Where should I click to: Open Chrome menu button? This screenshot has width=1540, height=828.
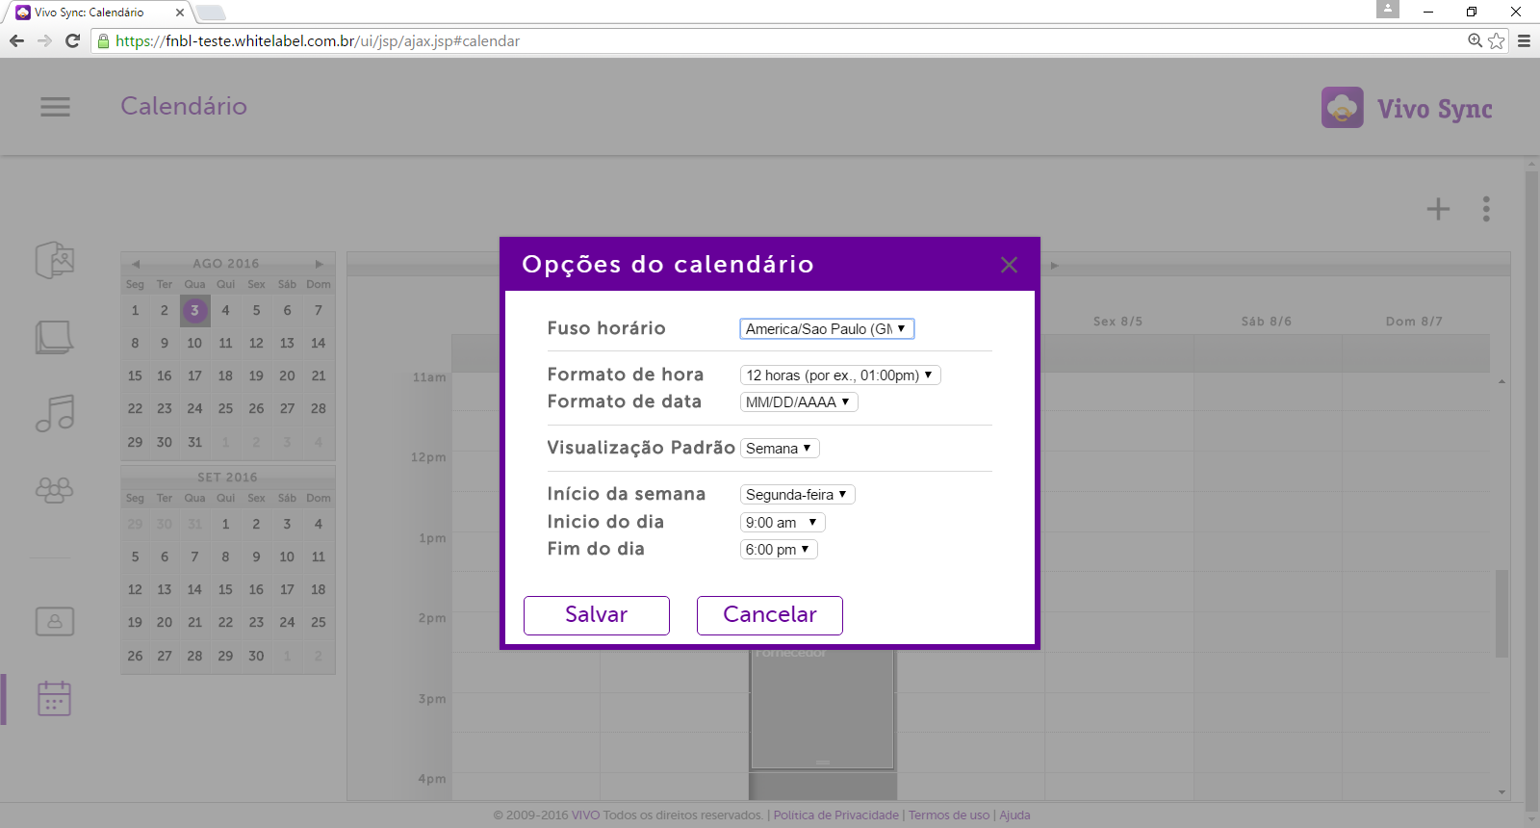pos(1524,40)
